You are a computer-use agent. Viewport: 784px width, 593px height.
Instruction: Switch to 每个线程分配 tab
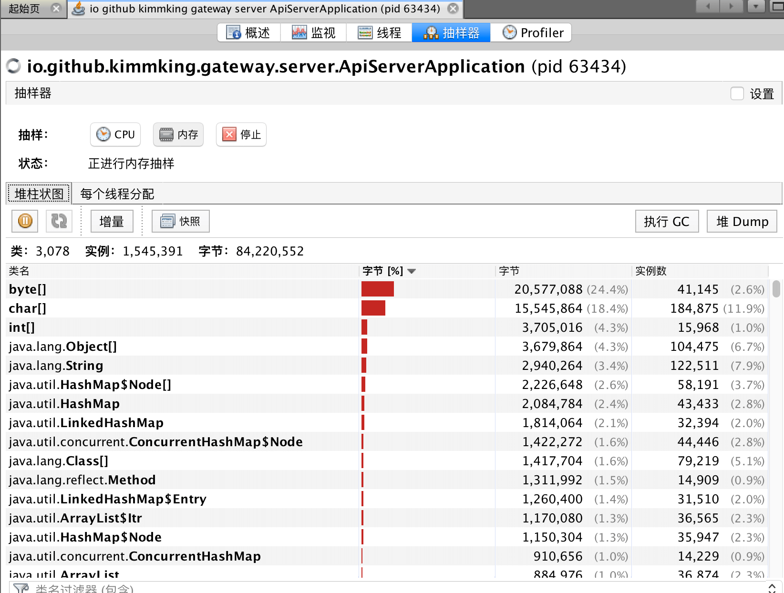tap(117, 194)
